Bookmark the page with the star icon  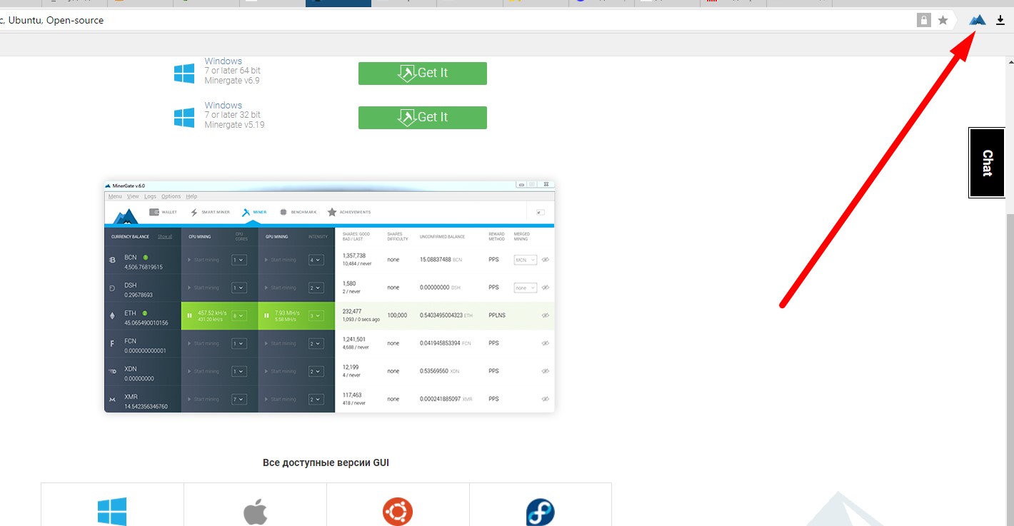pyautogui.click(x=943, y=20)
